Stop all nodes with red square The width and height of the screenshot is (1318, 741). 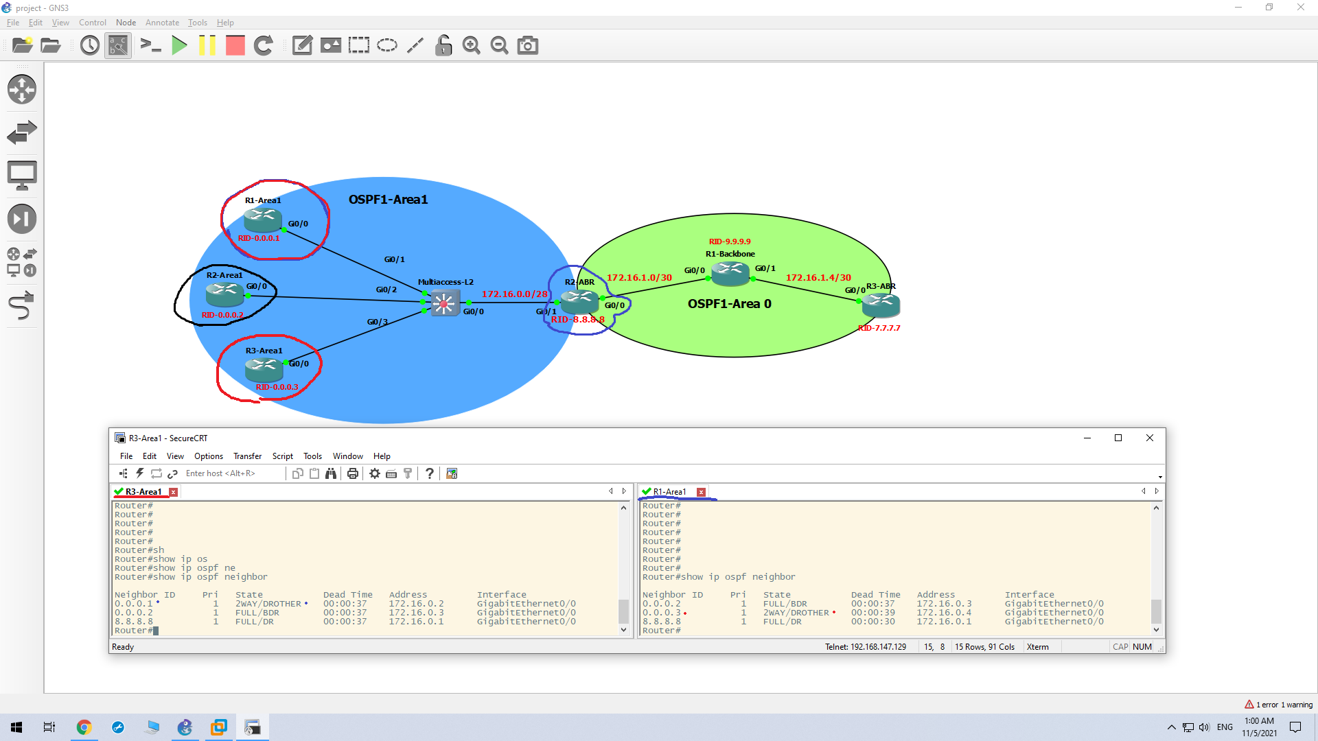235,46
